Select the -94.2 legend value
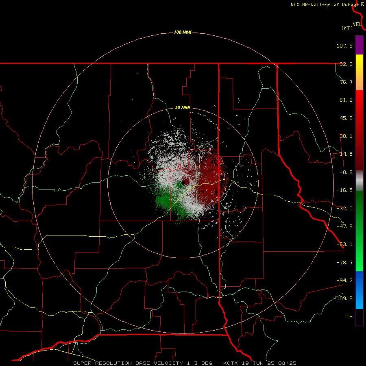The width and height of the screenshot is (366, 366). pos(344,280)
